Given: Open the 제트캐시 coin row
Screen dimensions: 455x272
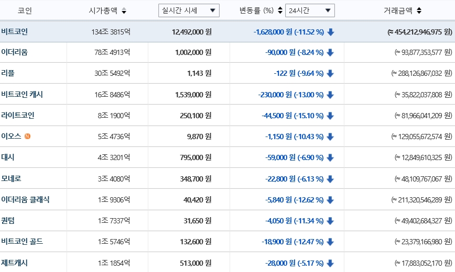Looking at the screenshot, I should (x=227, y=262).
